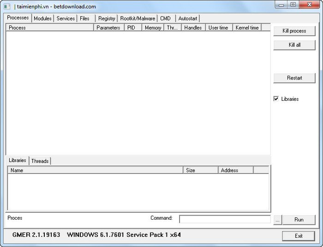
Task: Focus the Command input field
Action: pyautogui.click(x=225, y=219)
